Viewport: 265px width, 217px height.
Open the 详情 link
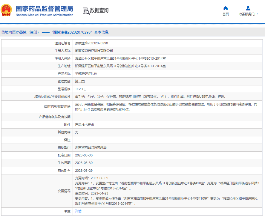pos(78,211)
